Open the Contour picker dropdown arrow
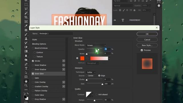The height and width of the screenshot is (103, 183). (x=93, y=94)
